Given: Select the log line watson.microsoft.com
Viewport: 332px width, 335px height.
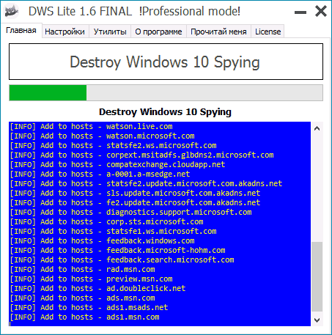Looking at the screenshot, I should [102, 136].
